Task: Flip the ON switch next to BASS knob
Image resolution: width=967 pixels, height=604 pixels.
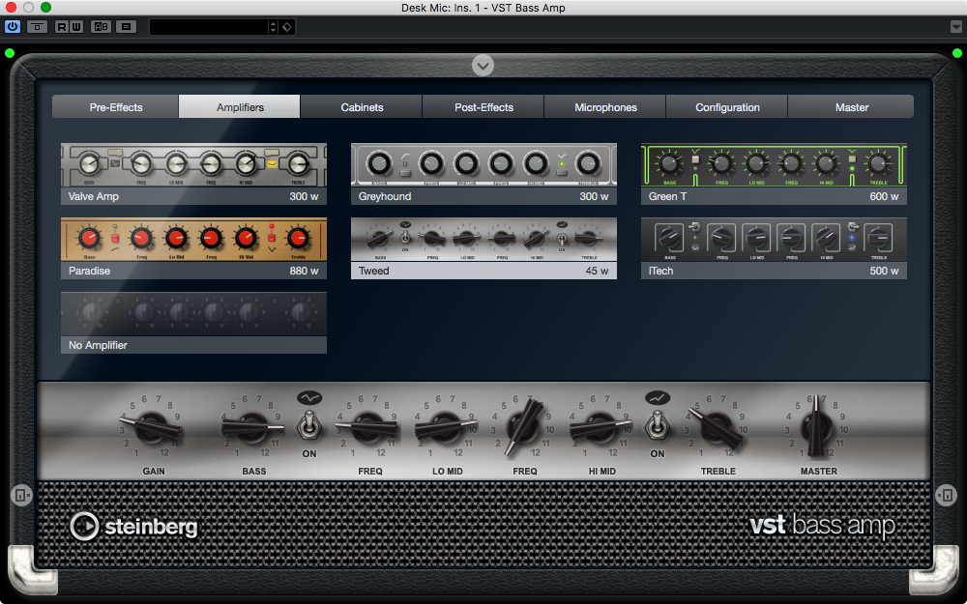Action: click(x=309, y=425)
